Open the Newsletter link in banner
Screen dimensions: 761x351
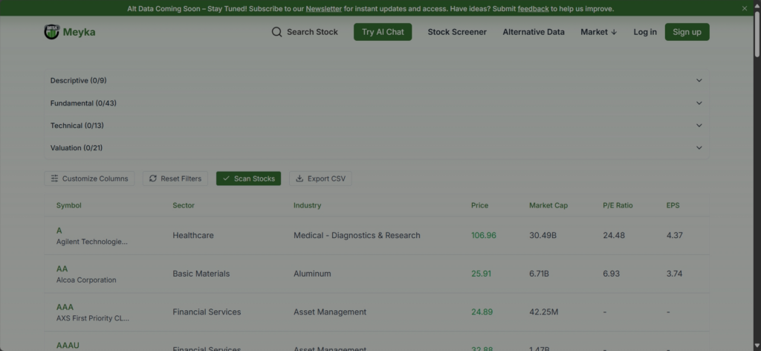point(324,9)
